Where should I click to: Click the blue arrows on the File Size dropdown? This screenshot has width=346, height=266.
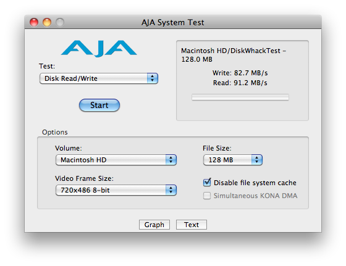(256, 160)
